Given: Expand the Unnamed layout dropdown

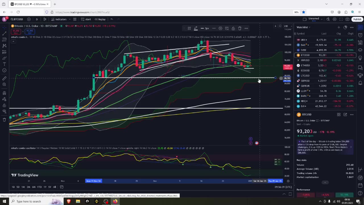Looking at the screenshot, I should (x=322, y=19).
